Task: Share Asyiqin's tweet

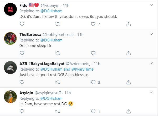Action: (129, 112)
